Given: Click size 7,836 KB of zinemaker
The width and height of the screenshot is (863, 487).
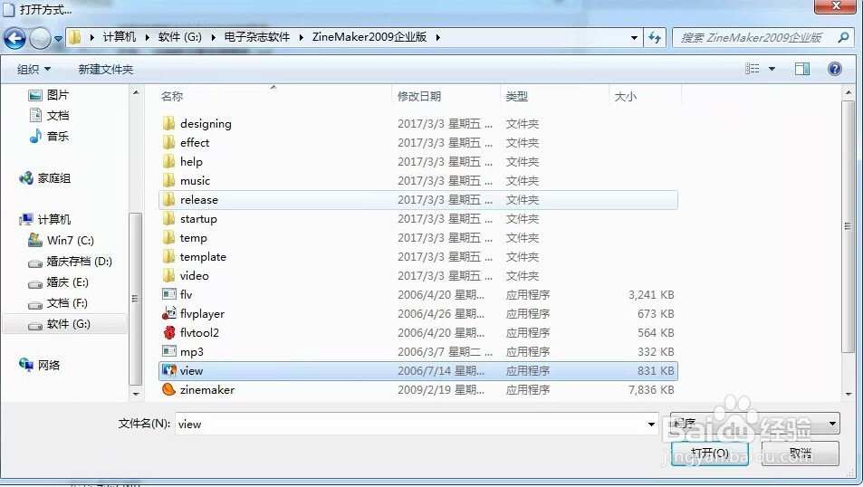Looking at the screenshot, I should (651, 389).
